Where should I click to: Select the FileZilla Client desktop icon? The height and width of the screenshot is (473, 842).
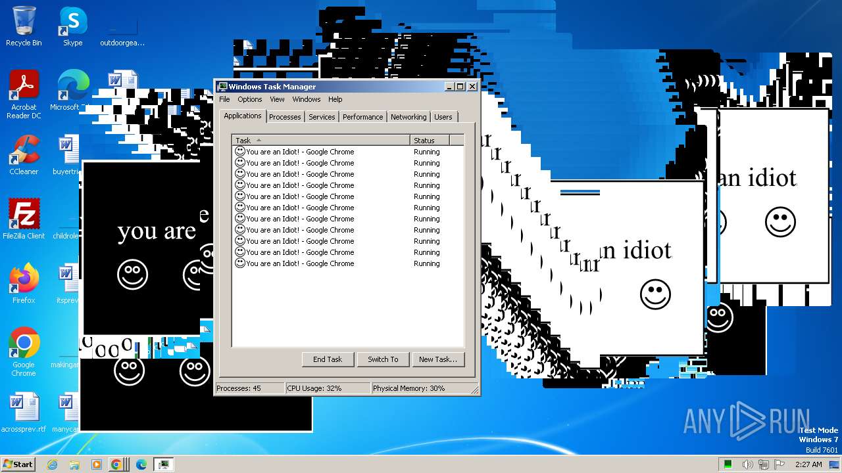[24, 219]
